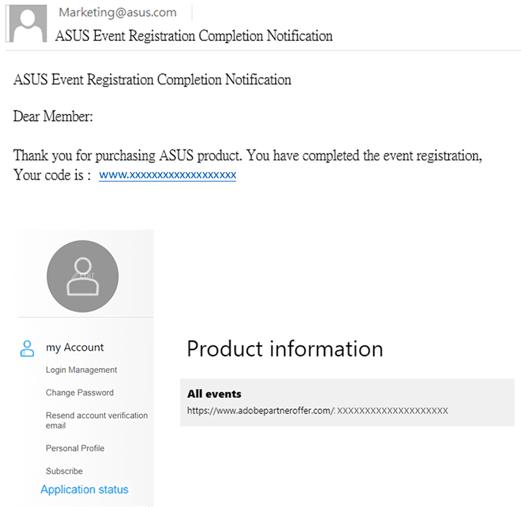
Task: Click the All events label
Action: (215, 394)
